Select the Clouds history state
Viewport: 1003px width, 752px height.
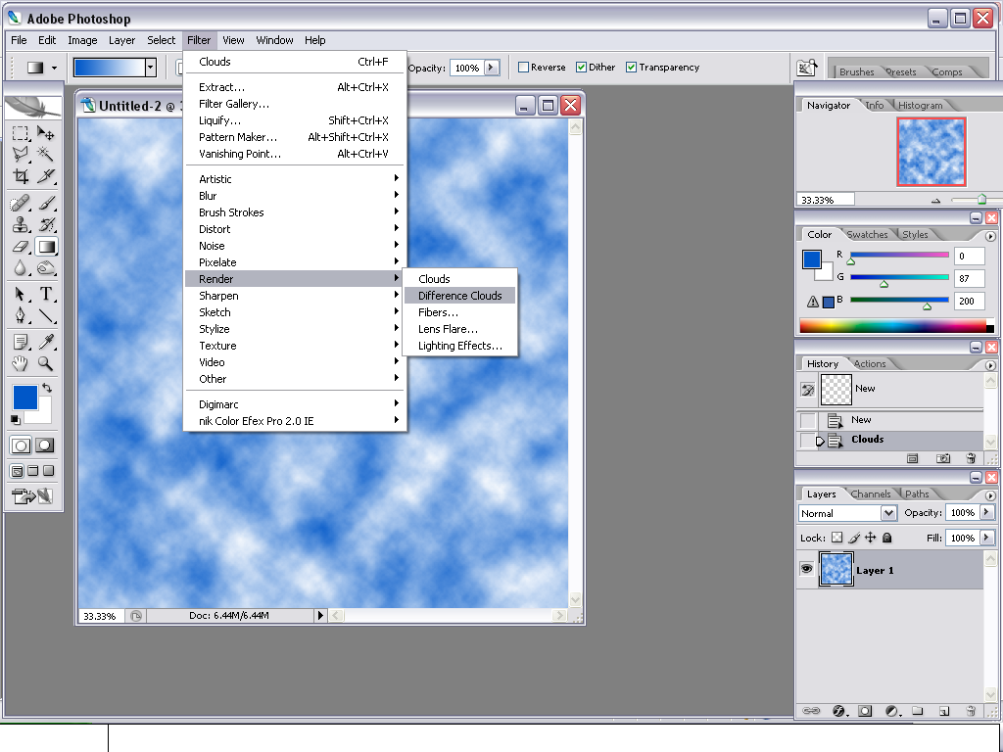tap(890, 440)
